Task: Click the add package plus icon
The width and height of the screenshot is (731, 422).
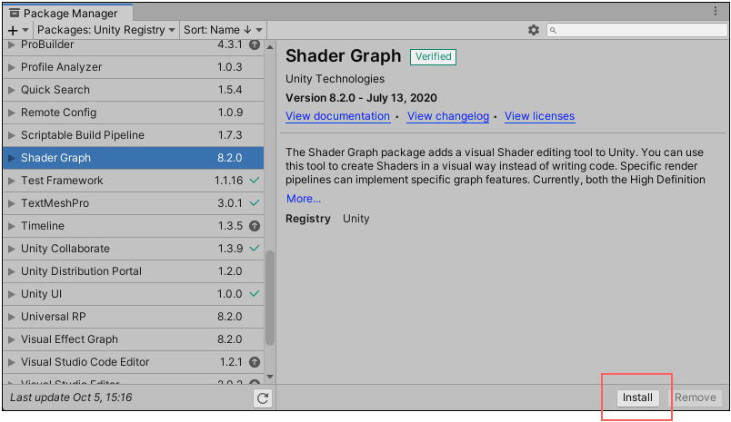Action: point(14,30)
